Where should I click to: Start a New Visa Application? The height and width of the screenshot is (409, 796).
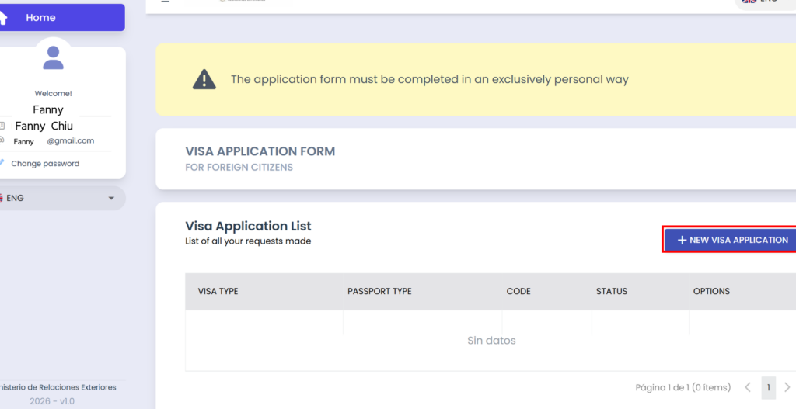pos(731,241)
